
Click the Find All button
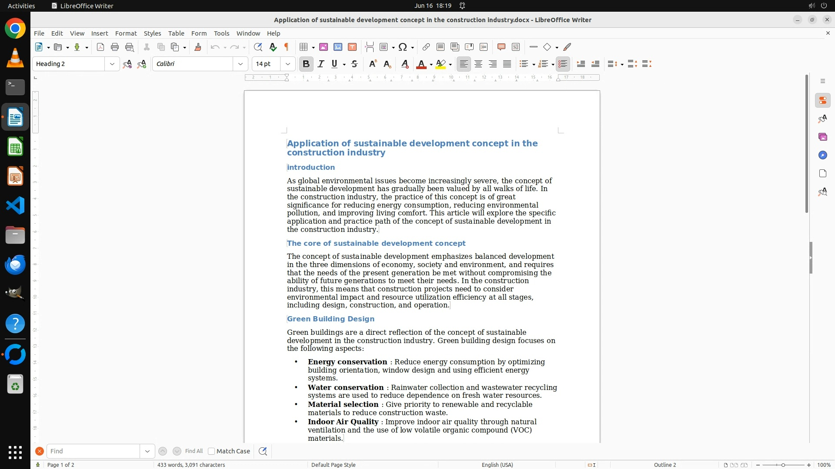coord(194,451)
